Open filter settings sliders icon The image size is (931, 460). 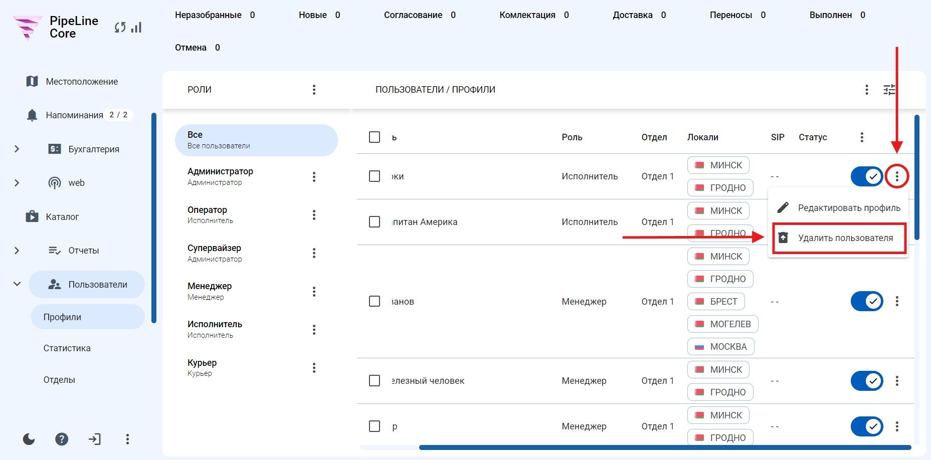tap(889, 90)
